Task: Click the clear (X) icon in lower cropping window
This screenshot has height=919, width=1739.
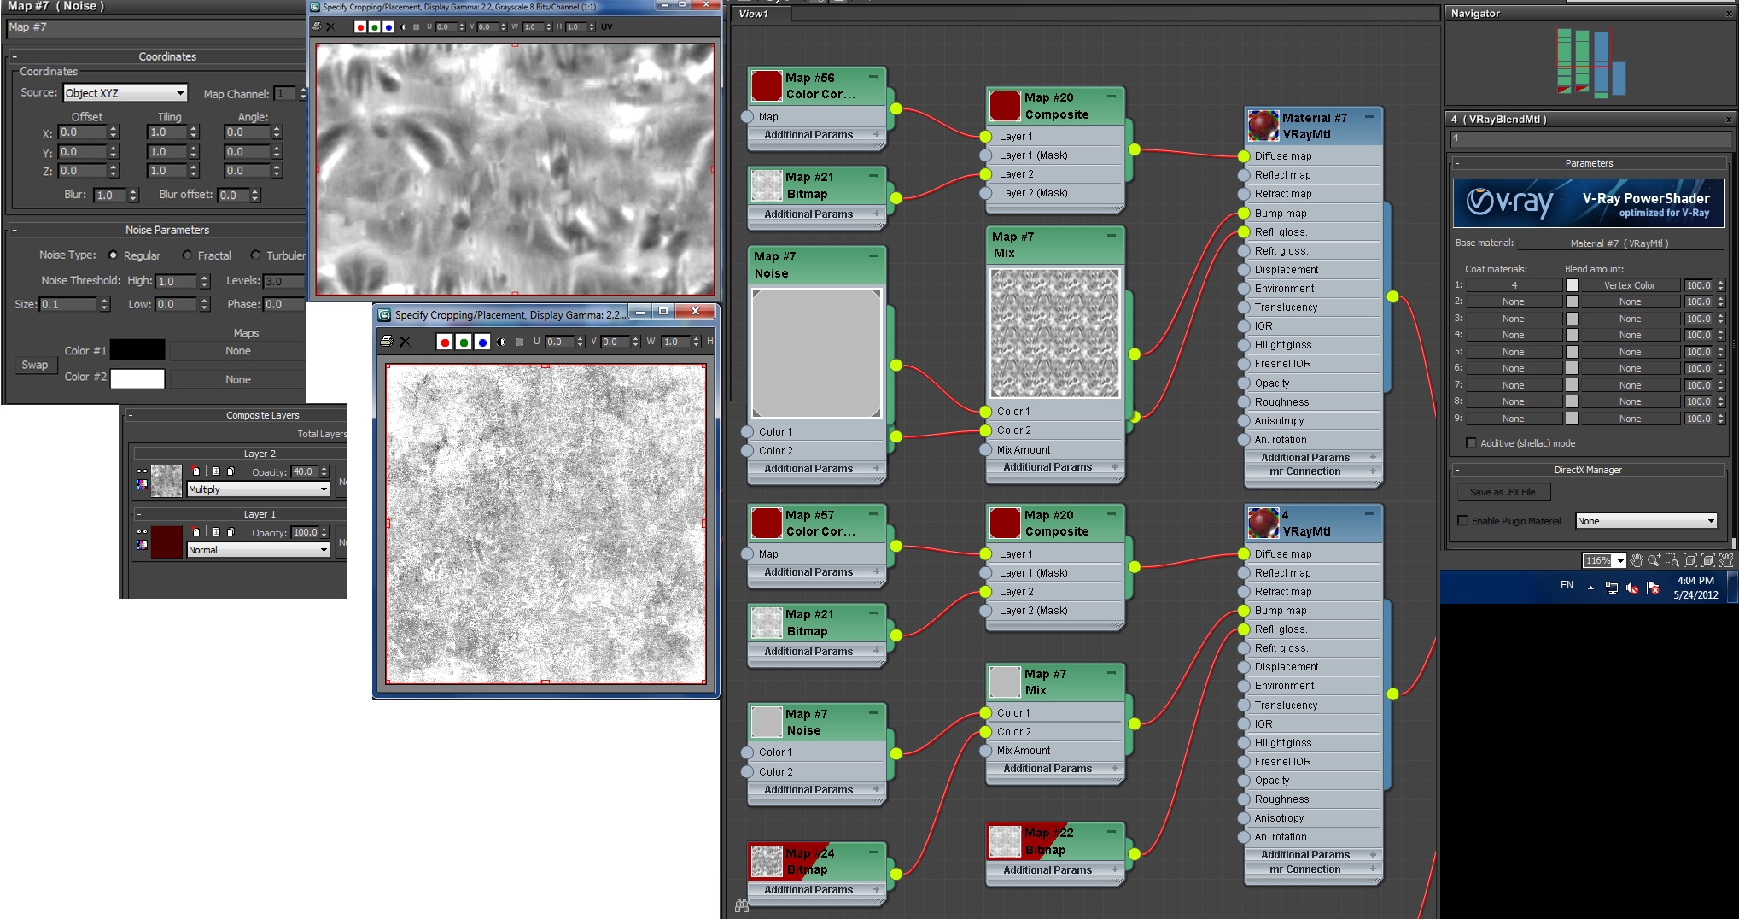Action: (x=406, y=342)
